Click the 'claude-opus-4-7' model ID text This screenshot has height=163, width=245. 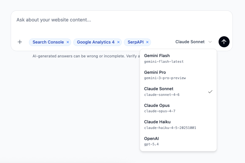(x=160, y=111)
